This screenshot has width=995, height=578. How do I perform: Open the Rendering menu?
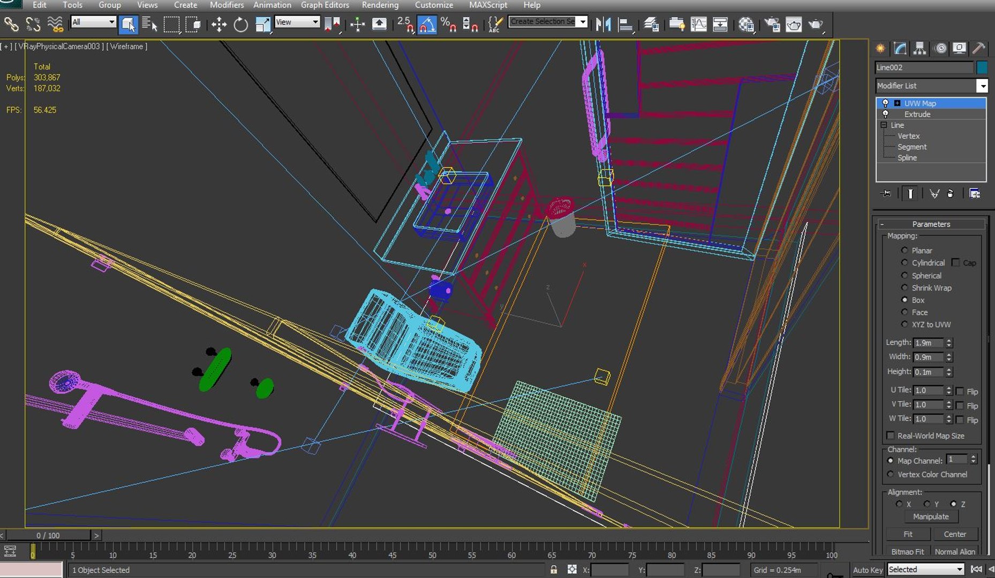pyautogui.click(x=380, y=5)
